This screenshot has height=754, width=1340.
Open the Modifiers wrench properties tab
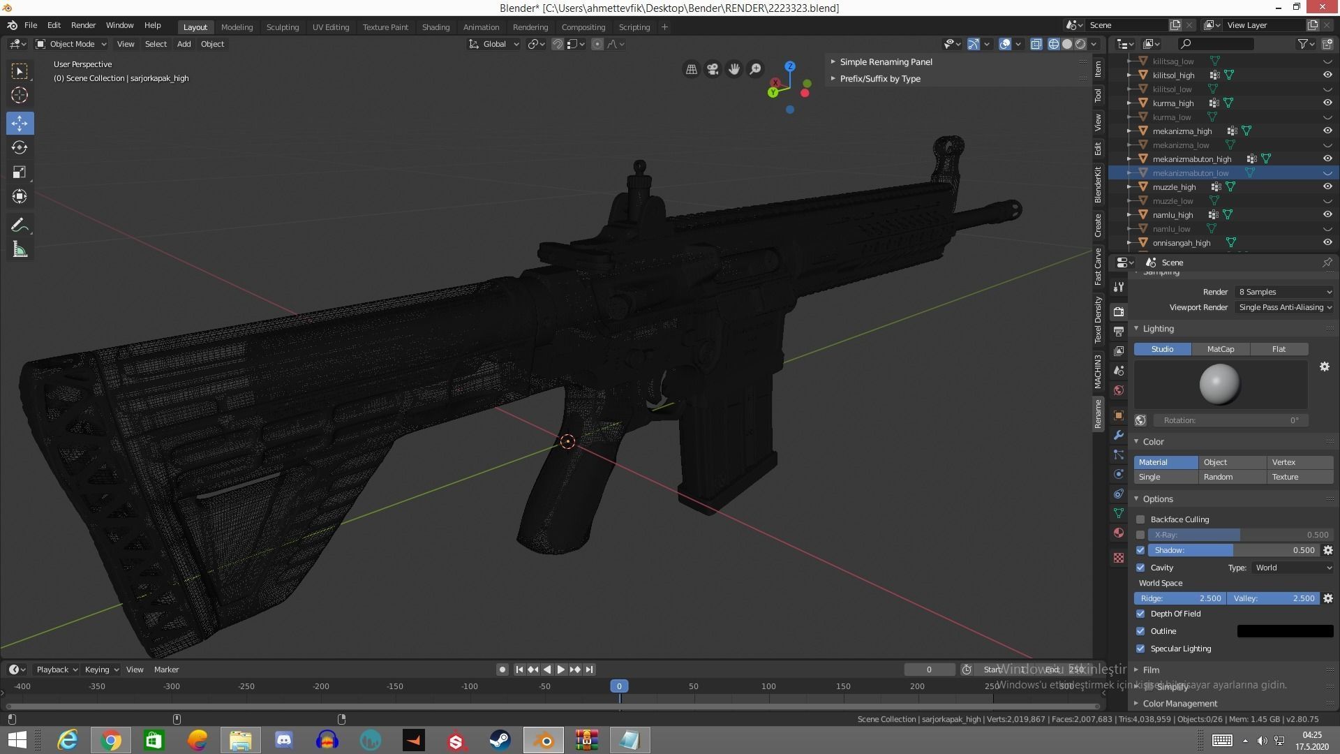(x=1119, y=435)
